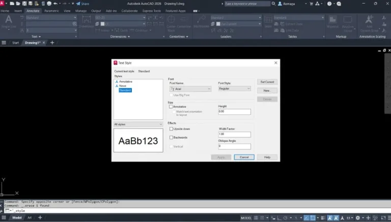This screenshot has width=391, height=222.
Task: Click the Customization icon at status bar end
Action: pyautogui.click(x=389, y=218)
